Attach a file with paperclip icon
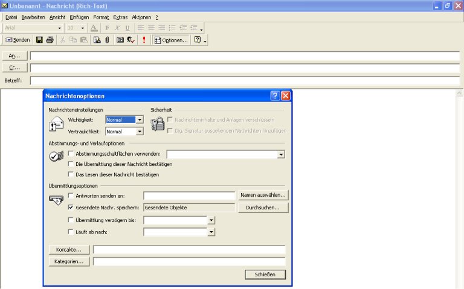Viewport: 464px width, 289px height. (x=108, y=40)
